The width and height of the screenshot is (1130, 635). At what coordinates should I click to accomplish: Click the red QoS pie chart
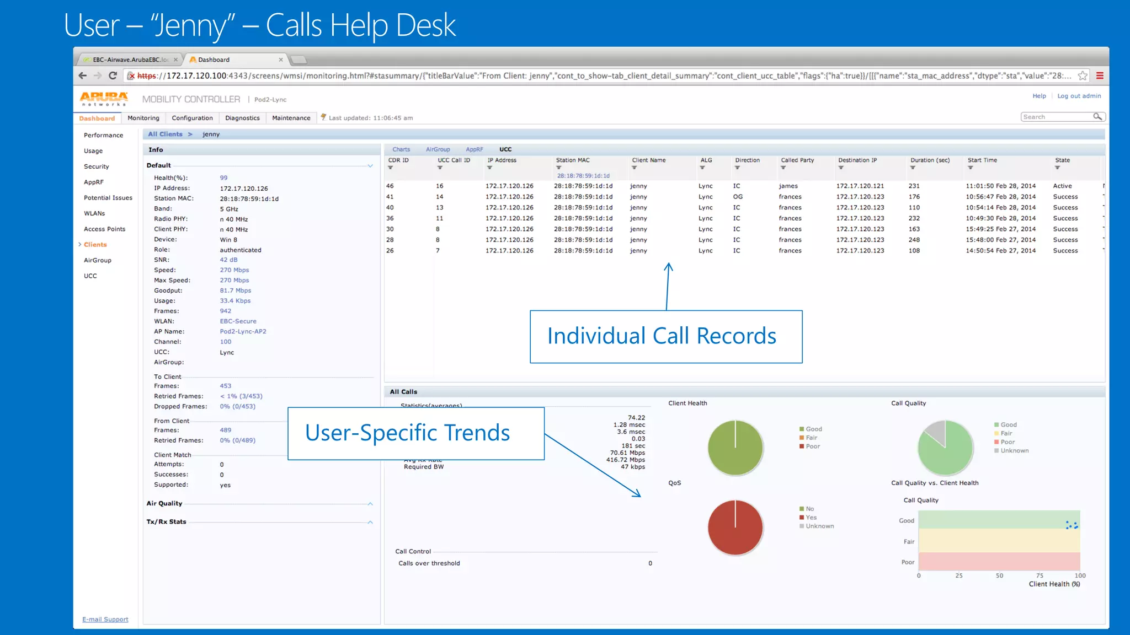[735, 528]
